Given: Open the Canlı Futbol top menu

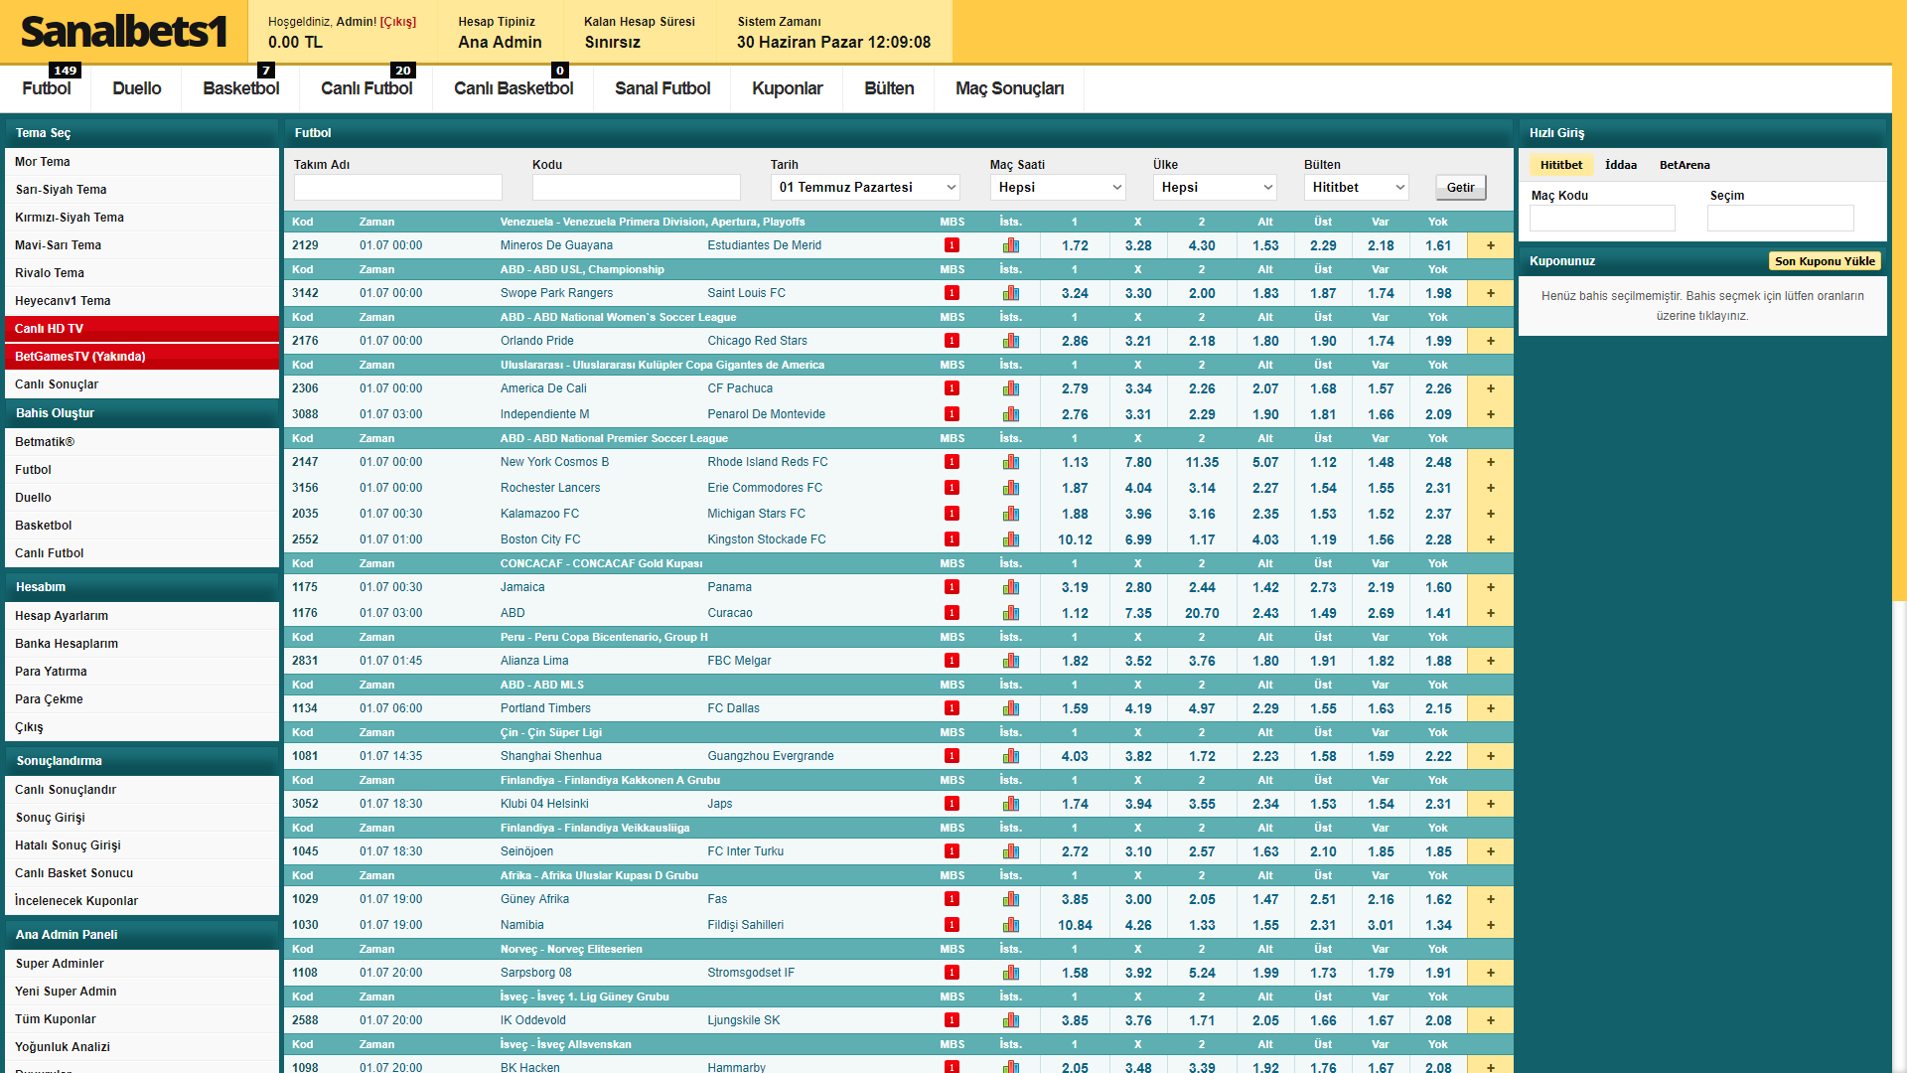Looking at the screenshot, I should pyautogui.click(x=367, y=88).
